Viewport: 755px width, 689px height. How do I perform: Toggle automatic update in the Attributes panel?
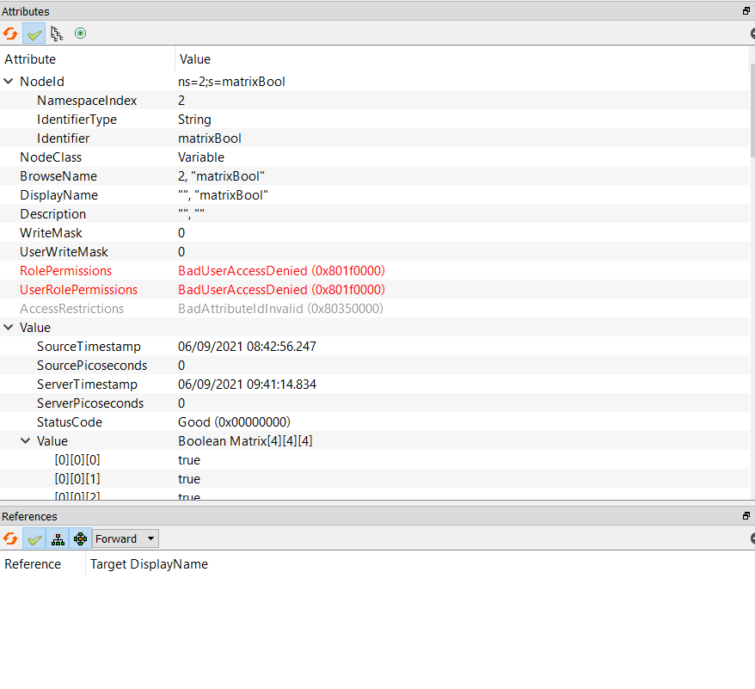(34, 34)
